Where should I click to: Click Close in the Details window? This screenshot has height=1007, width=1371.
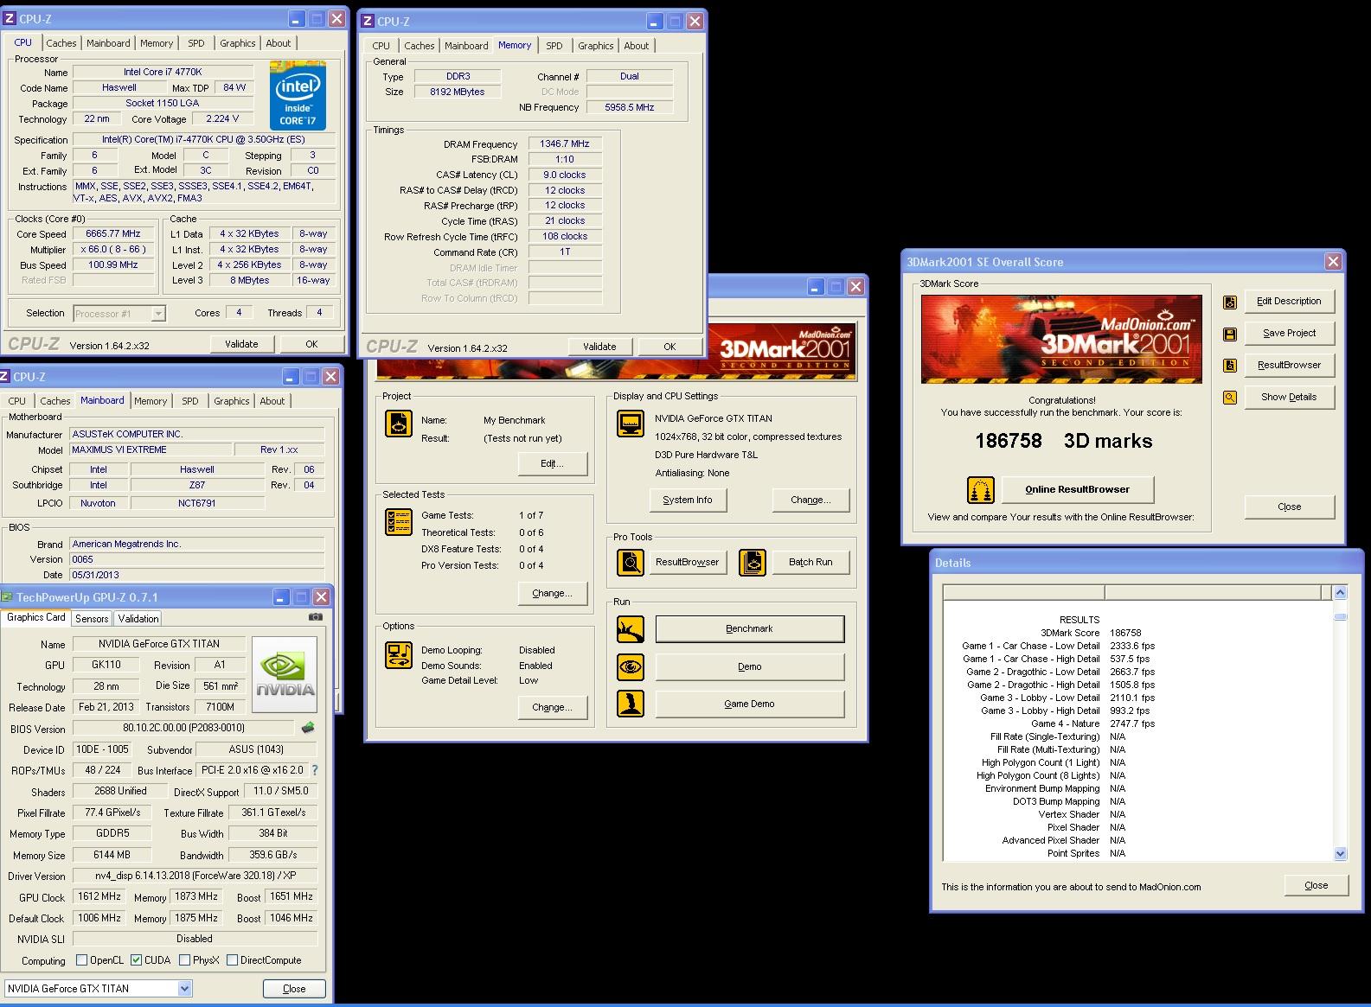[1317, 885]
